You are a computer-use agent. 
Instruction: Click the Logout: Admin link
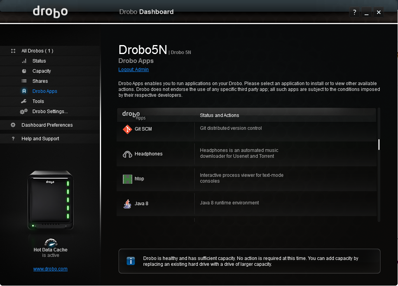(x=133, y=70)
